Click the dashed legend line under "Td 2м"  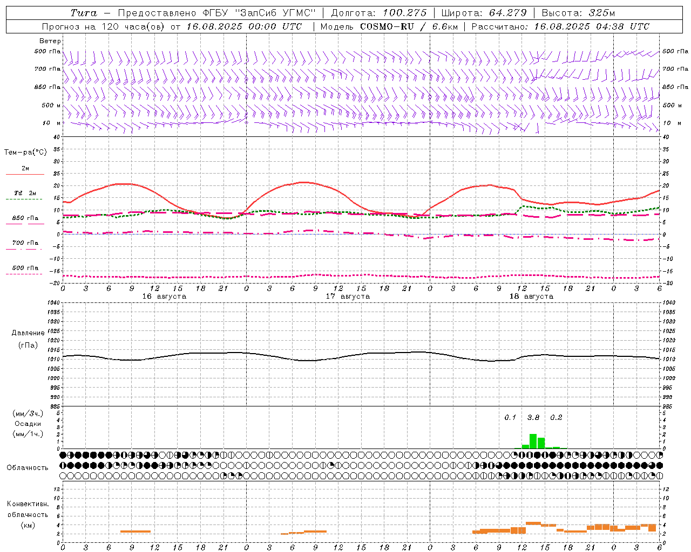24,199
